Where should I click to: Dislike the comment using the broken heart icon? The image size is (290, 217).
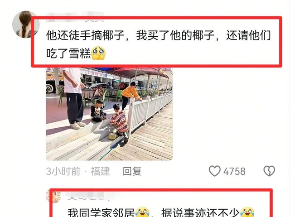click(269, 171)
